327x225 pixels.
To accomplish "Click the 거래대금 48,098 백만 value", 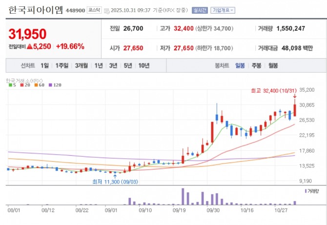I will pyautogui.click(x=297, y=48).
